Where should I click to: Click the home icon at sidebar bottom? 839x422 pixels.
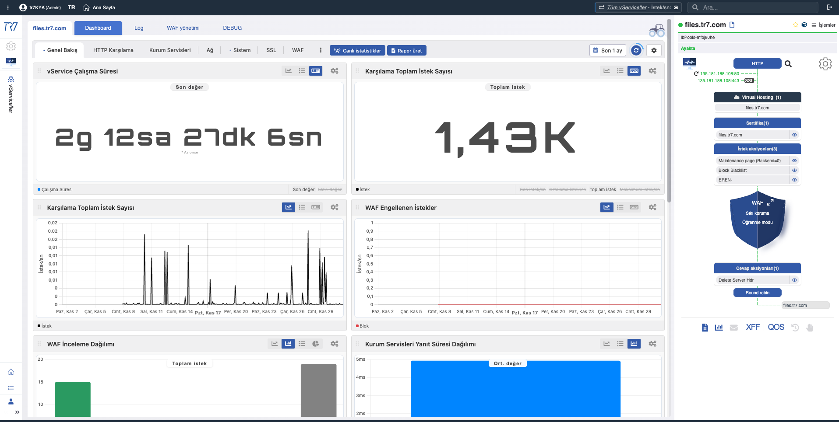point(11,372)
